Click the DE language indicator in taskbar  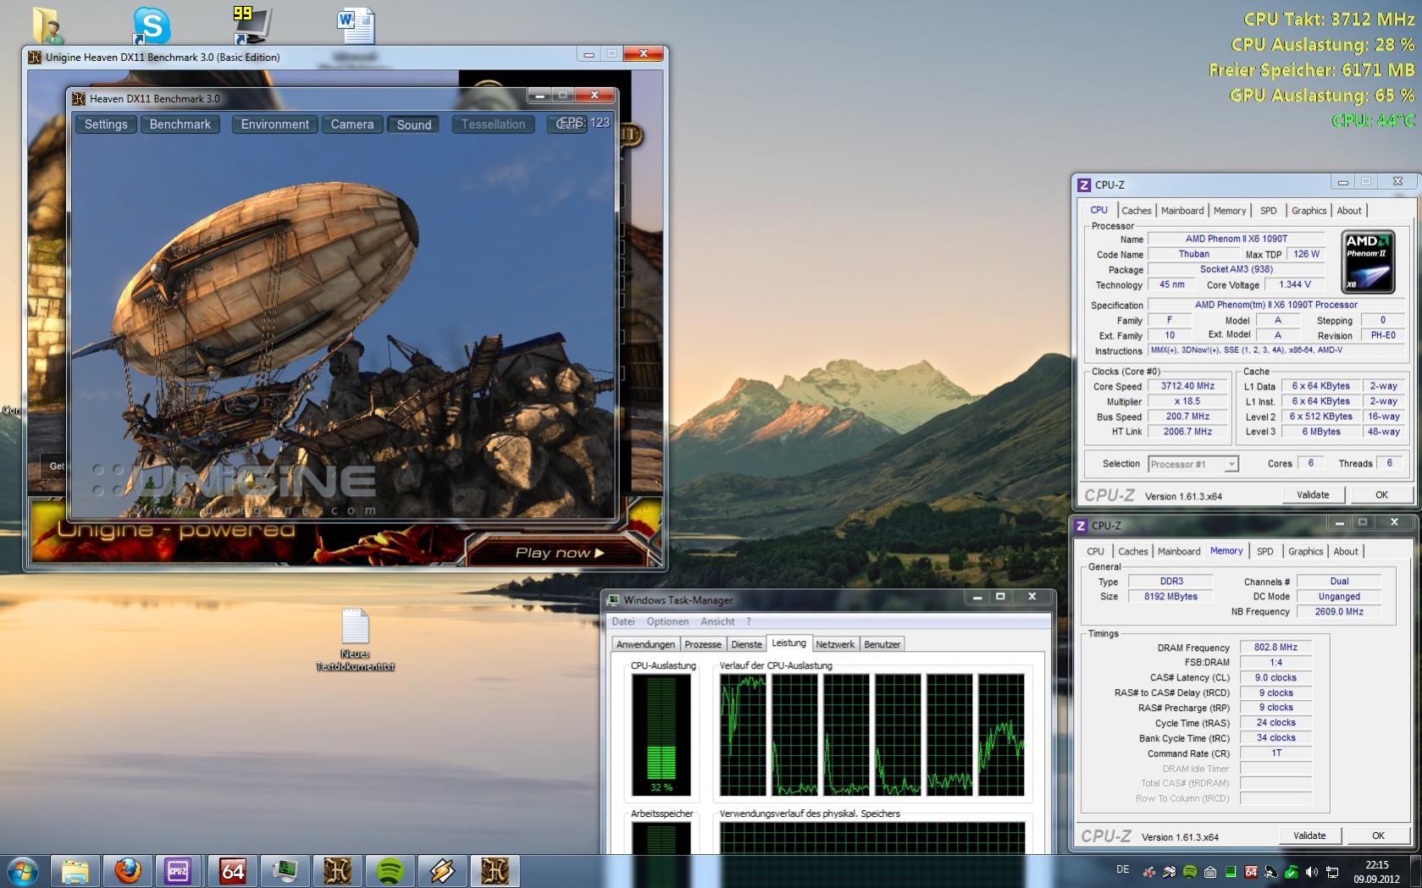pyautogui.click(x=1123, y=870)
